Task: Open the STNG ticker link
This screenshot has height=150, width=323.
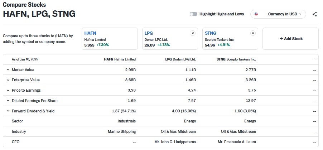Action: coord(211,33)
